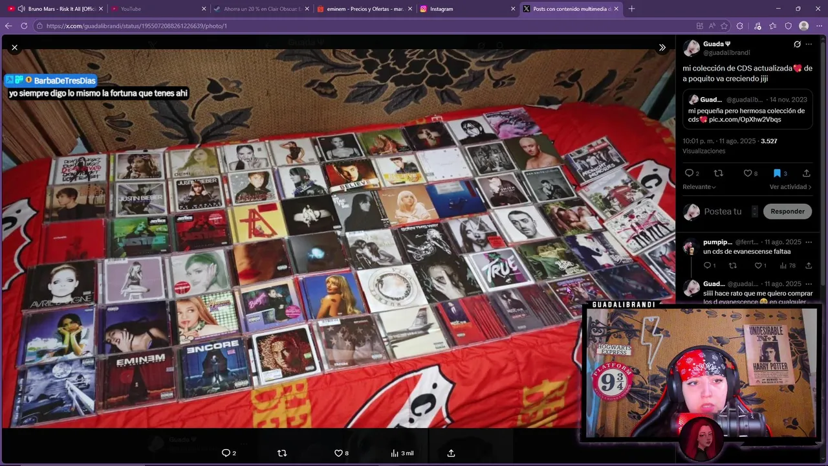Mute the Bruno Mars tab speaker icon
828x466 pixels.
point(21,8)
